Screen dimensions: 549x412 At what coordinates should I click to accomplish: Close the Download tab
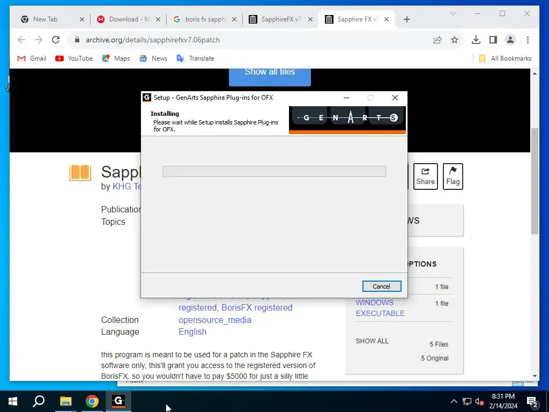[x=158, y=20]
